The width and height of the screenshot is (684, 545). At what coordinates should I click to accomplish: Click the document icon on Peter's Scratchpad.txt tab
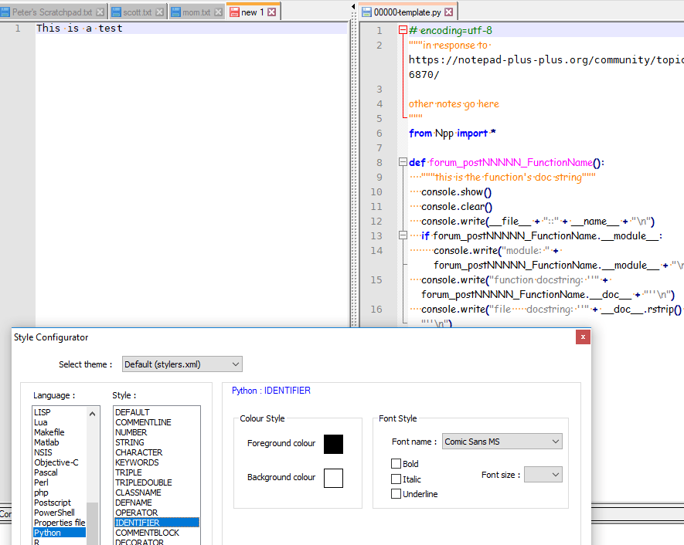pyautogui.click(x=5, y=12)
